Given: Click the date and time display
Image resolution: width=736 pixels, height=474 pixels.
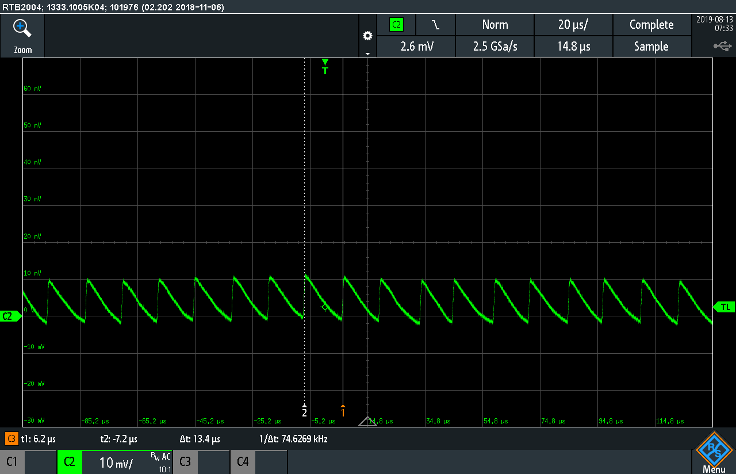Looking at the screenshot, I should coord(715,24).
